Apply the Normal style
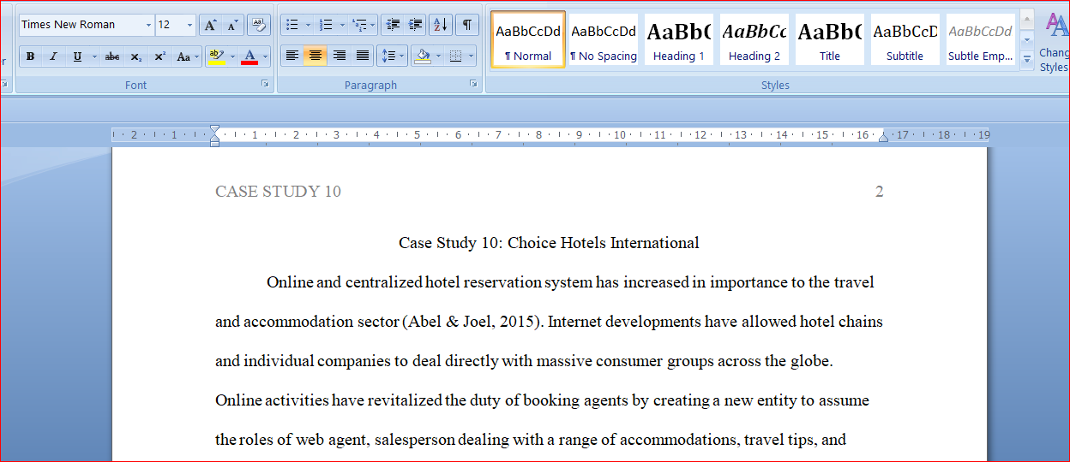The width and height of the screenshot is (1070, 462). click(x=528, y=39)
